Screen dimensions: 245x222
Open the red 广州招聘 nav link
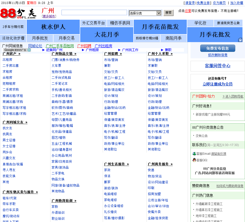(84, 46)
